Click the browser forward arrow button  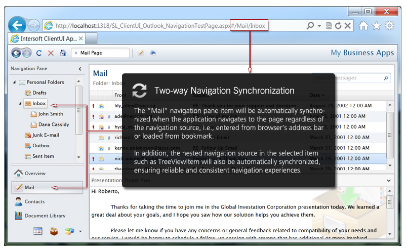(x=33, y=25)
